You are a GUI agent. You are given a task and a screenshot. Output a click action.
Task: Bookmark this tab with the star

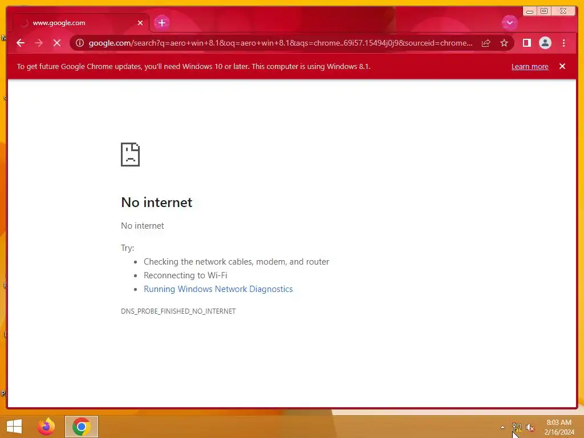click(x=504, y=43)
